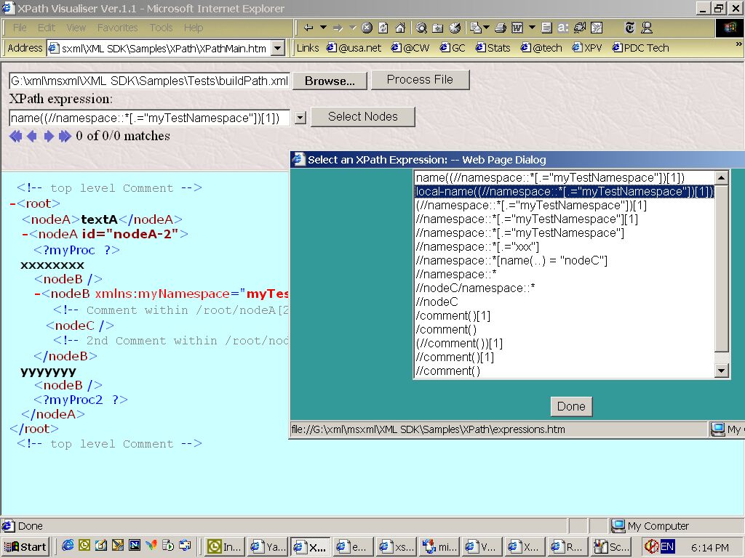
Task: Click the Back arrow in IE toolbar
Action: point(308,28)
